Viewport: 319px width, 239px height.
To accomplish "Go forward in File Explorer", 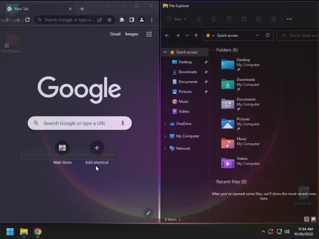I will 178,35.
